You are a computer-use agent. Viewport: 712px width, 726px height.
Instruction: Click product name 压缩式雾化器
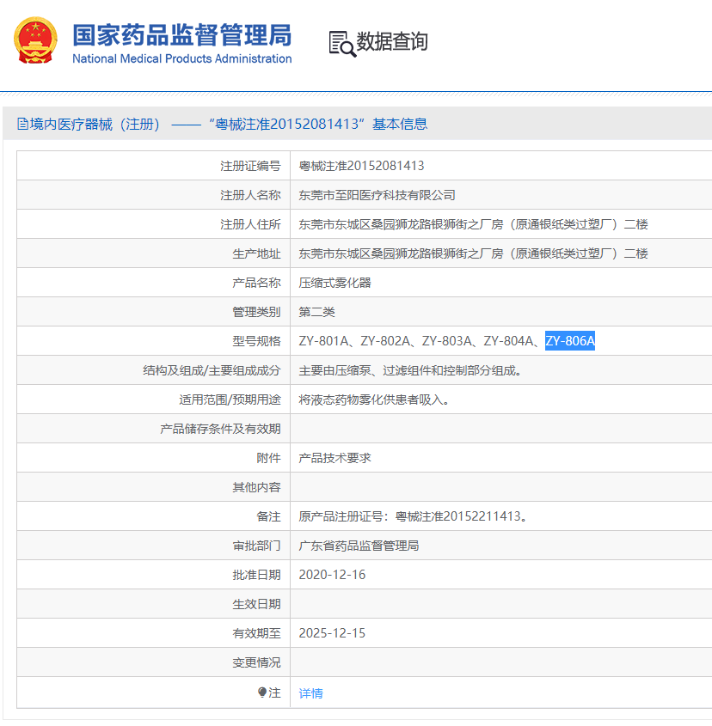click(335, 283)
